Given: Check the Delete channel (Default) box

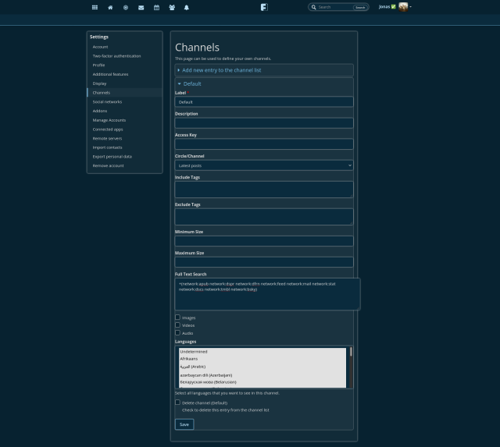Looking at the screenshot, I should tap(177, 403).
